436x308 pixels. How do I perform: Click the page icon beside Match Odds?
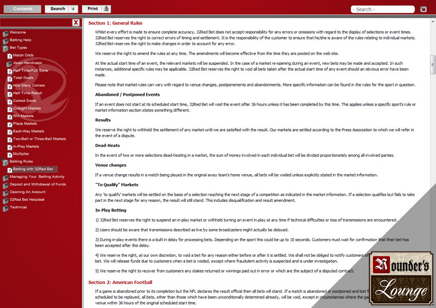point(9,57)
